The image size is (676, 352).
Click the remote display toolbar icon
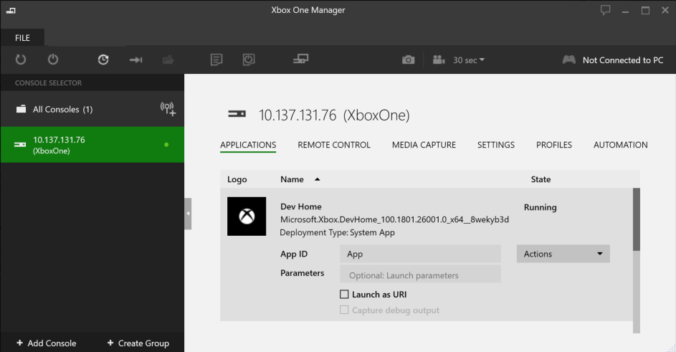301,59
